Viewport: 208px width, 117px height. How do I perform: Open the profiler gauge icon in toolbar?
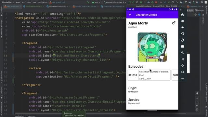pyautogui.click(x=149, y=2)
